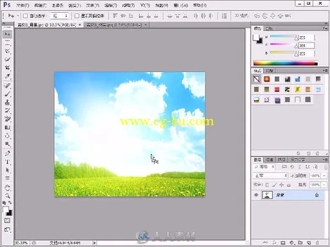
Task: Change screen mode at toolbox bottom
Action: (7, 230)
